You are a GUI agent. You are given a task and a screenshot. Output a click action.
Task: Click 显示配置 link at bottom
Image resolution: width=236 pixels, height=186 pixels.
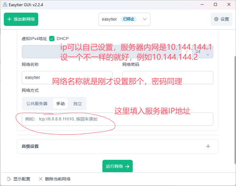[19, 179]
